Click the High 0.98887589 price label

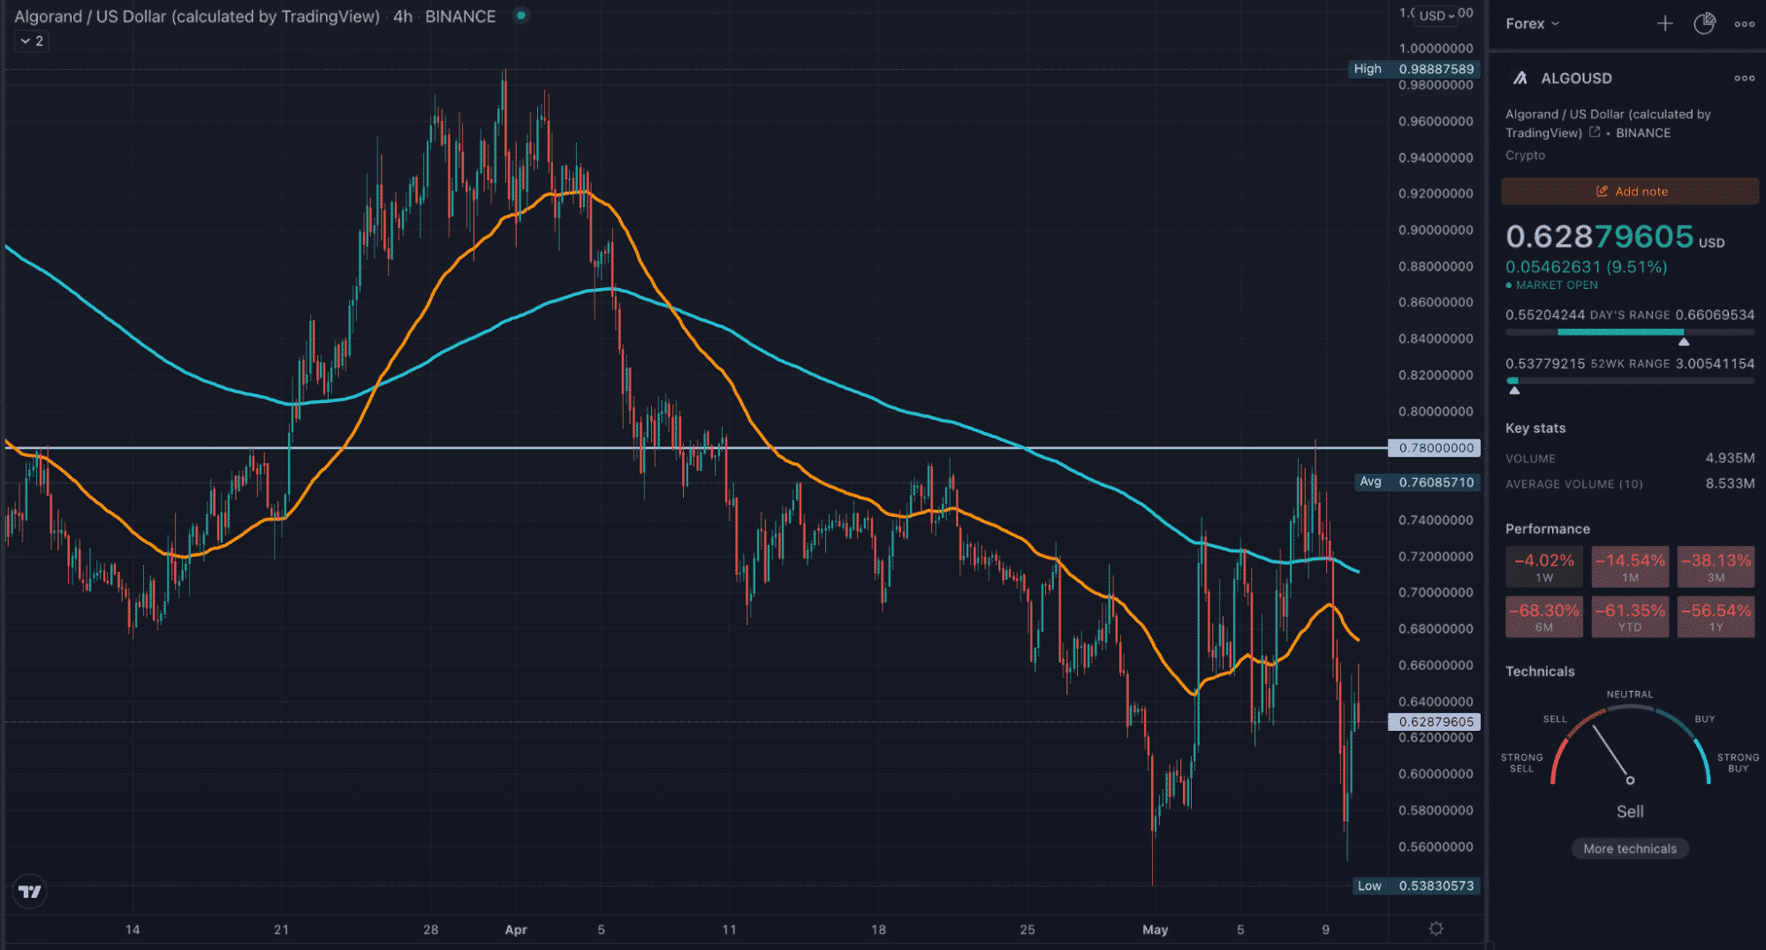coord(1414,69)
